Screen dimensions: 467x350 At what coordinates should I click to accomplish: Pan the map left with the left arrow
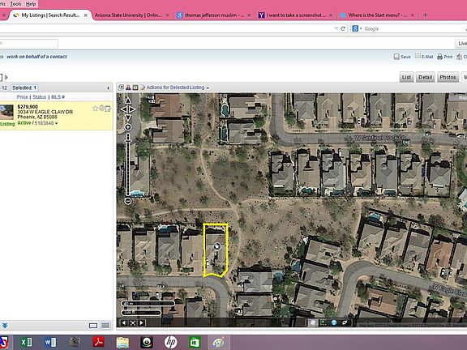click(123, 109)
